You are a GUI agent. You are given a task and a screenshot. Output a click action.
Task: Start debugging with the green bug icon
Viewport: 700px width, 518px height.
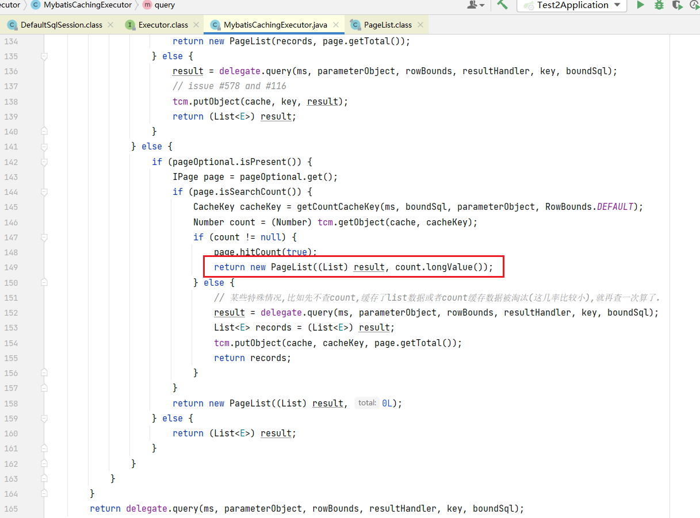(x=659, y=5)
